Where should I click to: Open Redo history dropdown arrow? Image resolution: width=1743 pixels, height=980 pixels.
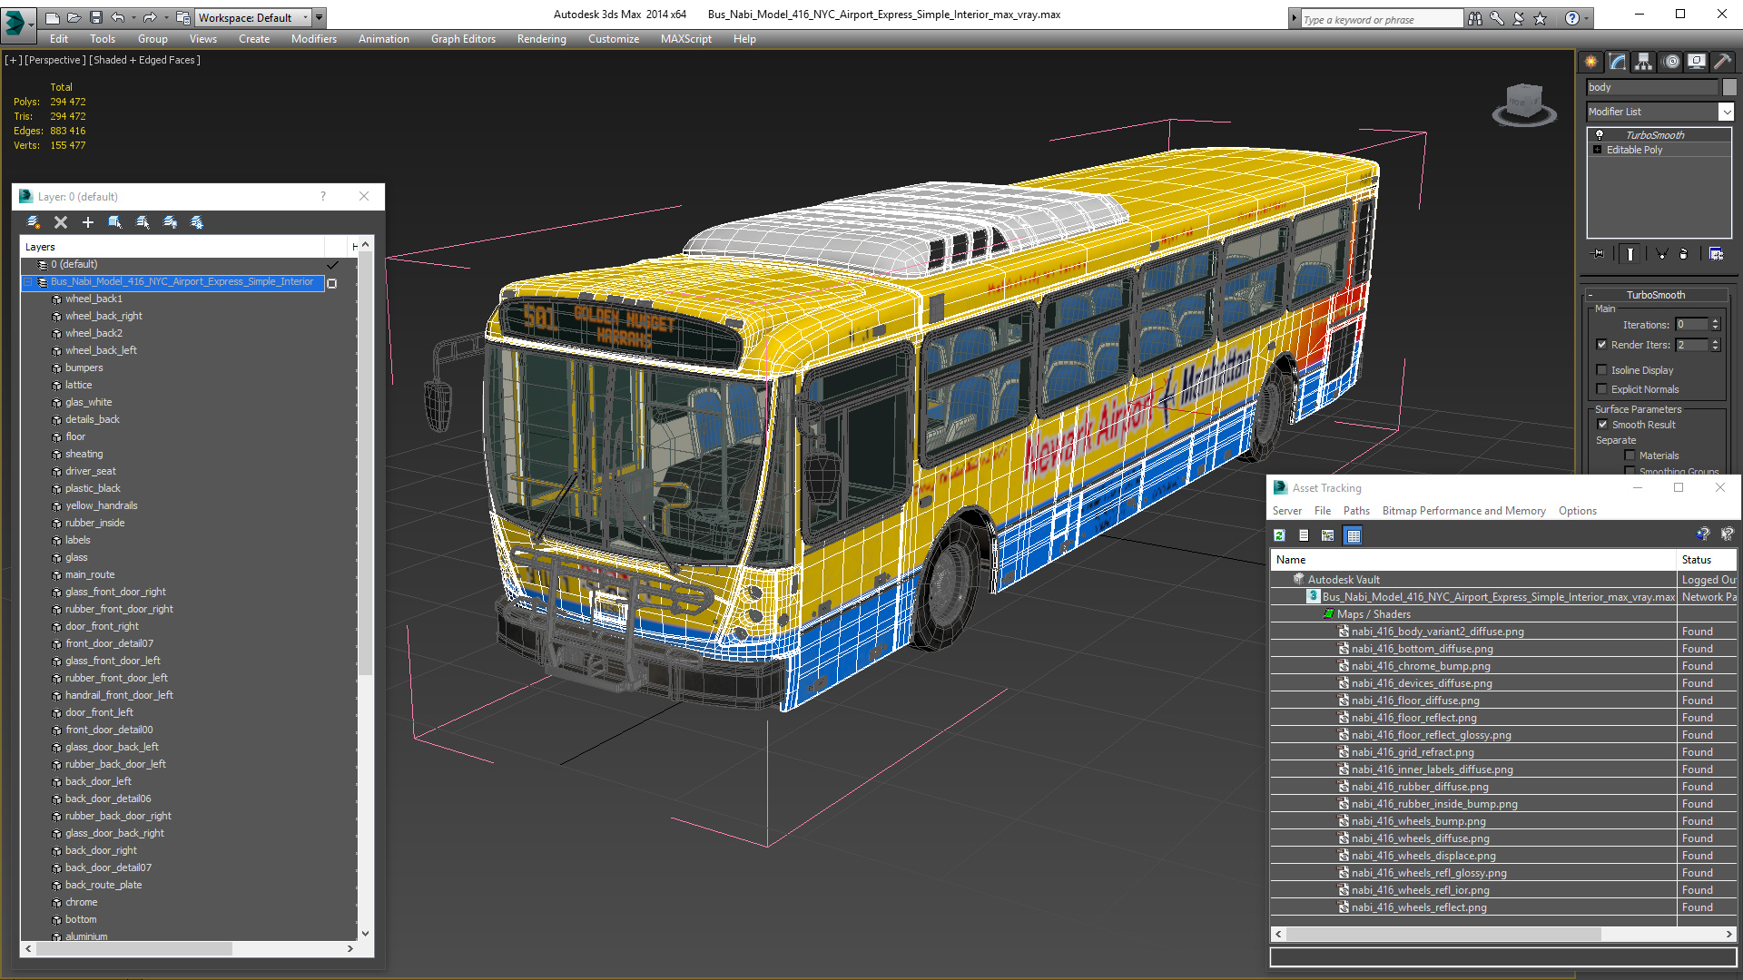pyautogui.click(x=166, y=17)
